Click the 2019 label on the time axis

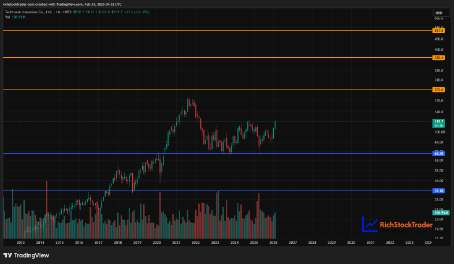137,243
